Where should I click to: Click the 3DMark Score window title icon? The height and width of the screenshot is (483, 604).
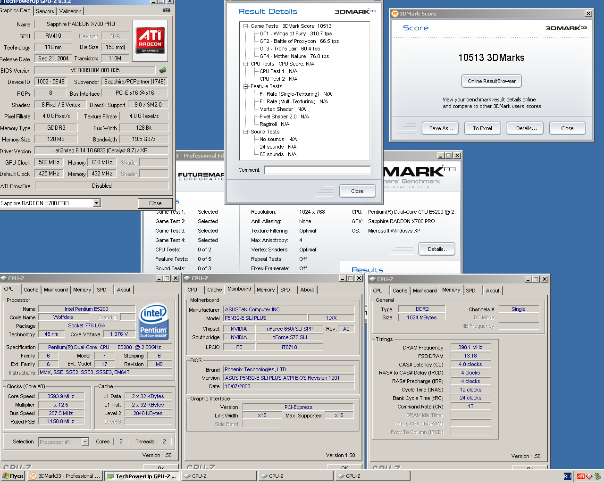tap(395, 14)
